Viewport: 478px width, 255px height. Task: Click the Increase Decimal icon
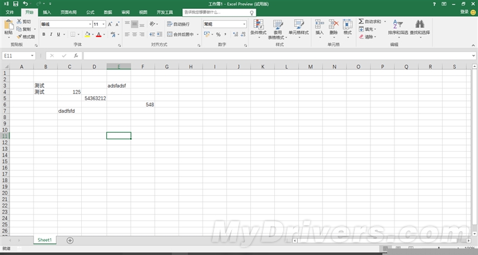235,35
